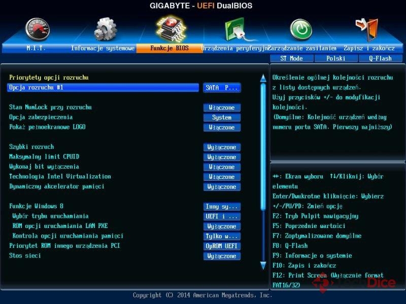Toggle Wykonaj bit wyłączenia value
This screenshot has width=406, height=304.
[x=222, y=167]
